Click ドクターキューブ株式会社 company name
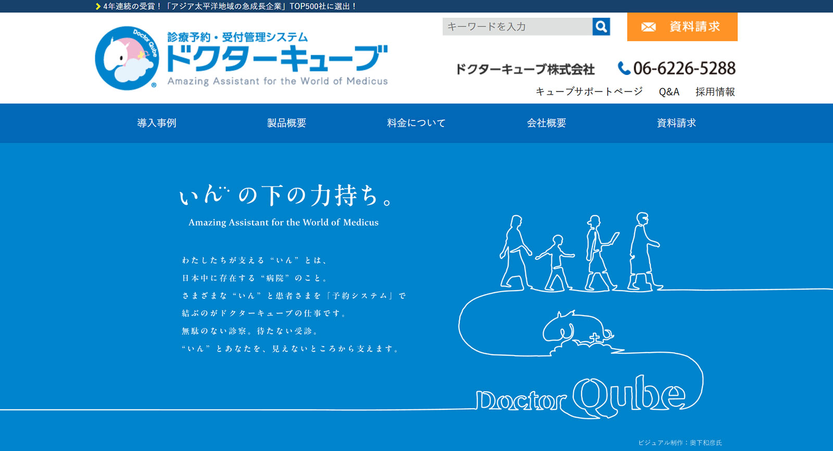 tap(525, 69)
